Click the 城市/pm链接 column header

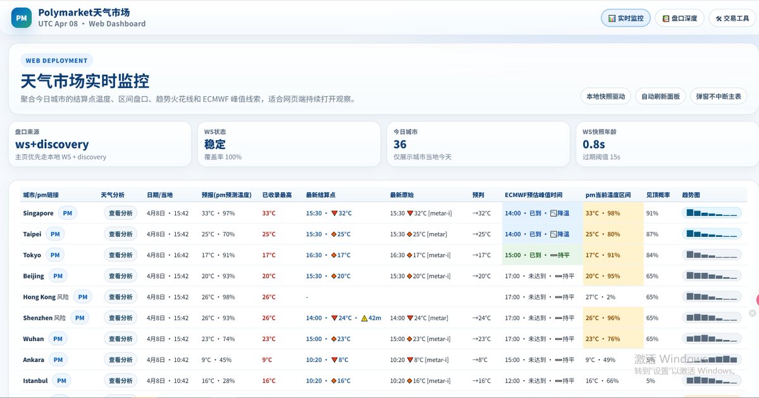coord(40,195)
